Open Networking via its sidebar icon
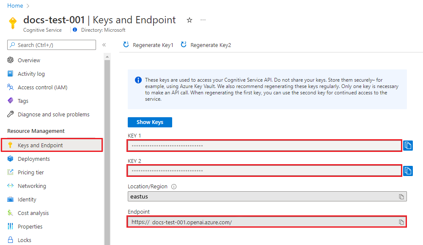Image resolution: width=423 pixels, height=245 pixels. [x=9, y=186]
